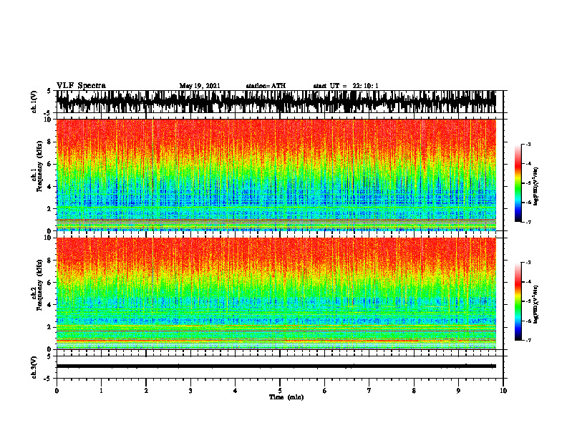
Task: Click the ch.1 color bar log(PSD) unit label
Action: pyautogui.click(x=536, y=187)
